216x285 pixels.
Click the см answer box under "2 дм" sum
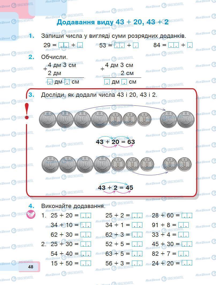(x=67, y=82)
